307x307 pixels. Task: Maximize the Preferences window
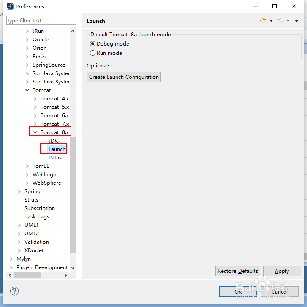coord(274,6)
